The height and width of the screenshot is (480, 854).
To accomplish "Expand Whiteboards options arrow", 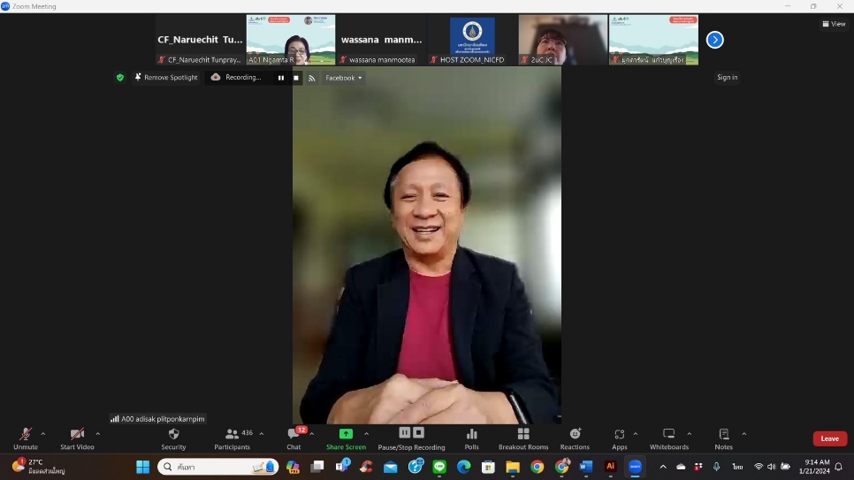I will 689,434.
